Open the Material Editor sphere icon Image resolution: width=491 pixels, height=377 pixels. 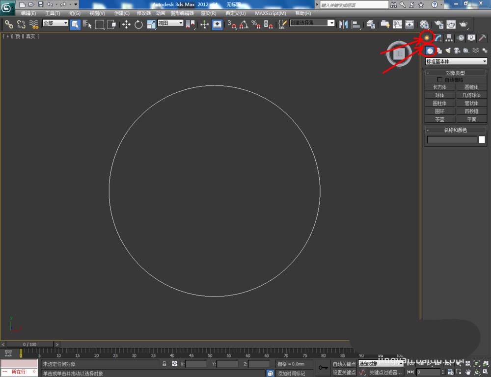[425, 25]
